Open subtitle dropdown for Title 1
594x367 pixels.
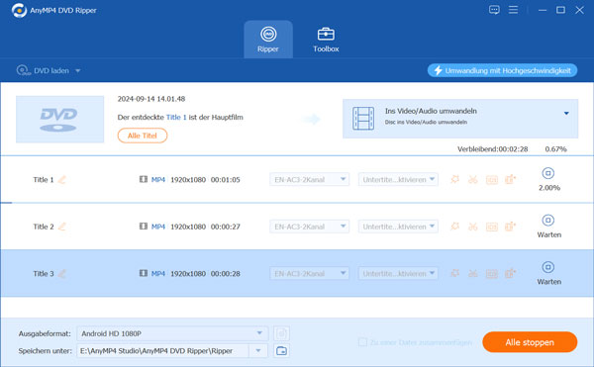[398, 180]
